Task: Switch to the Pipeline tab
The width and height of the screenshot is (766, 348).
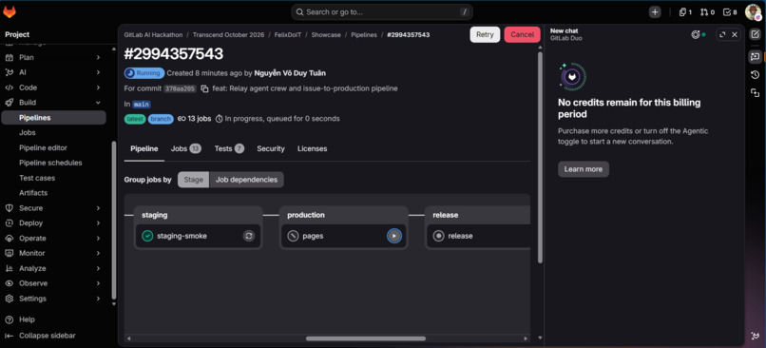Action: [144, 149]
